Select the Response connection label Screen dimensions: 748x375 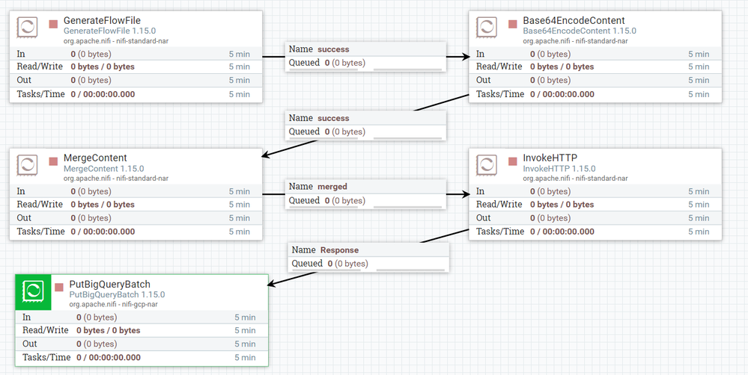tap(368, 257)
